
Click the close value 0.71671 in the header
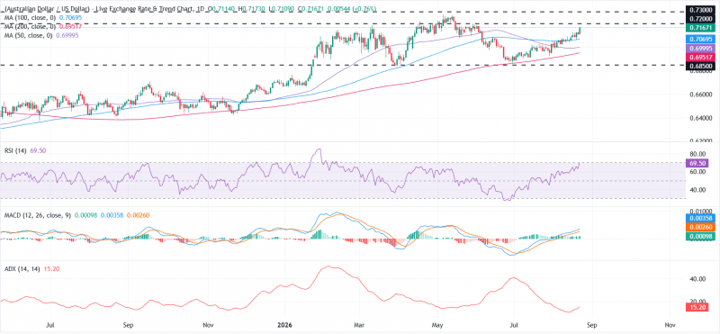(x=312, y=9)
